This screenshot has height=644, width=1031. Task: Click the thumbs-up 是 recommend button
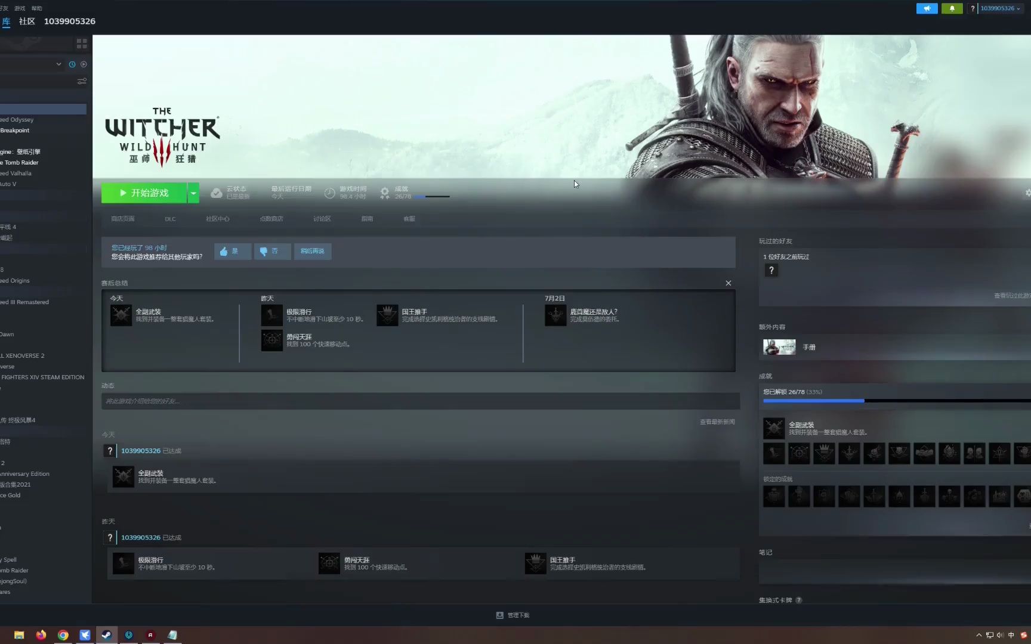click(233, 252)
